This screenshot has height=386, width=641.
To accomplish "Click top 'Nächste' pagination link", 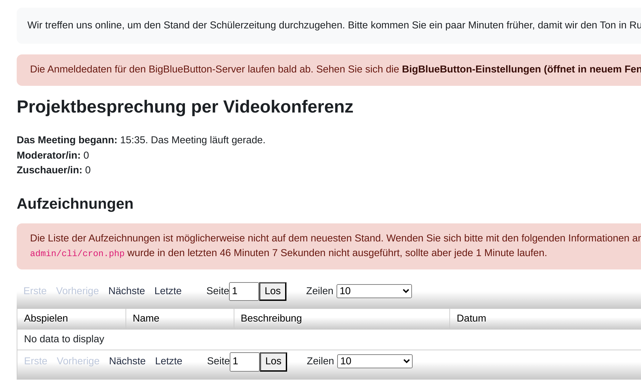I will [127, 291].
